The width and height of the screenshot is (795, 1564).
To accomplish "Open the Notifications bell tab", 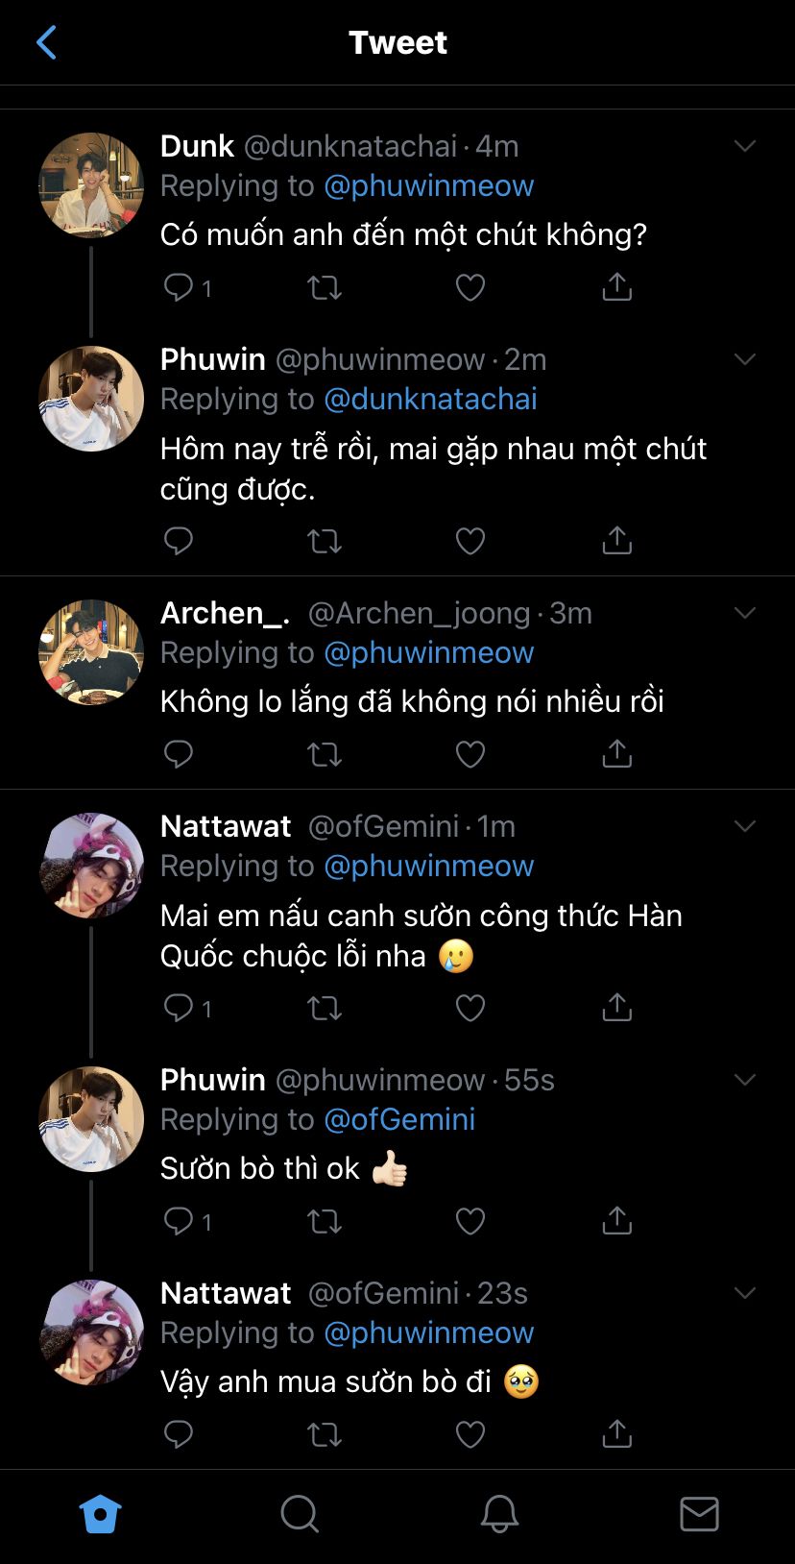I will (499, 1514).
